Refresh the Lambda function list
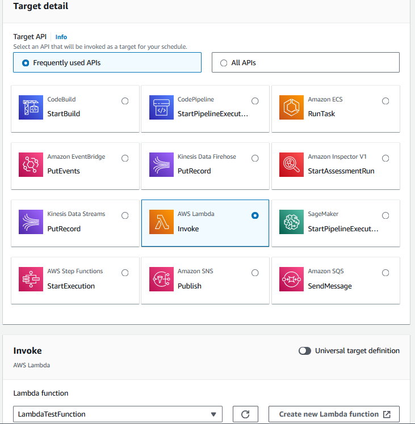The height and width of the screenshot is (424, 415). tap(245, 414)
